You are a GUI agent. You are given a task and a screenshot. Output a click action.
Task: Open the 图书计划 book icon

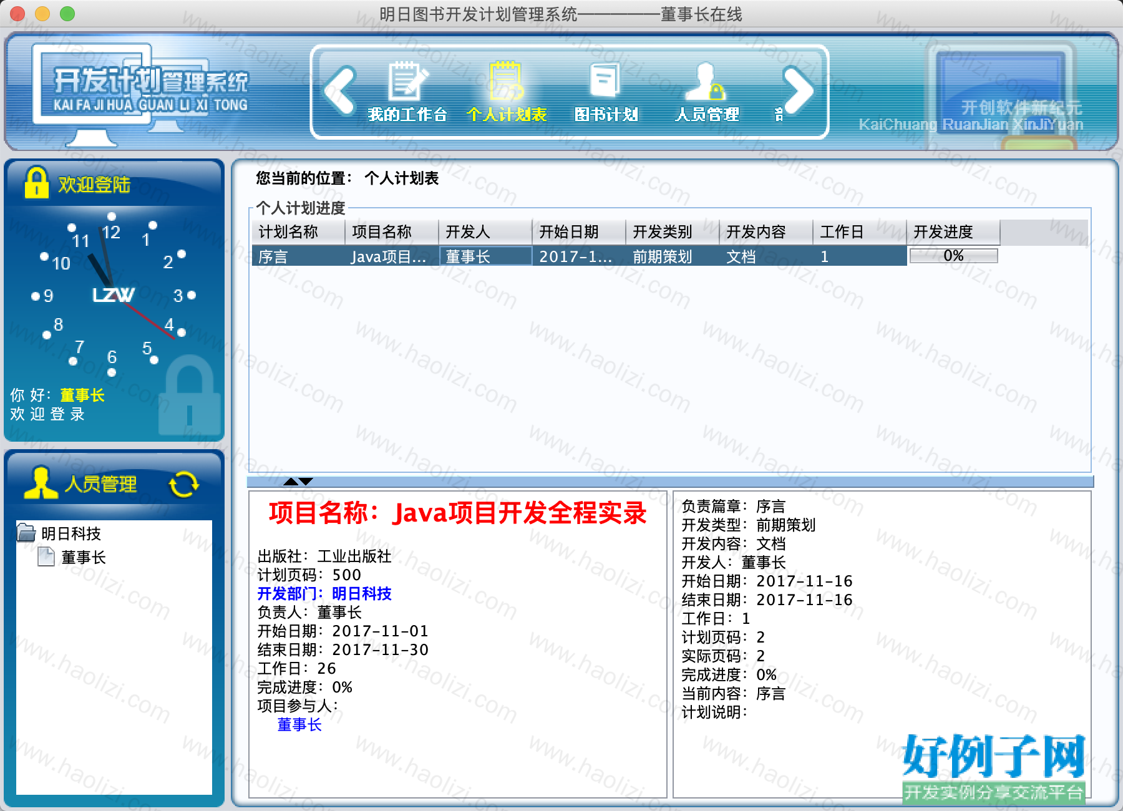click(605, 81)
